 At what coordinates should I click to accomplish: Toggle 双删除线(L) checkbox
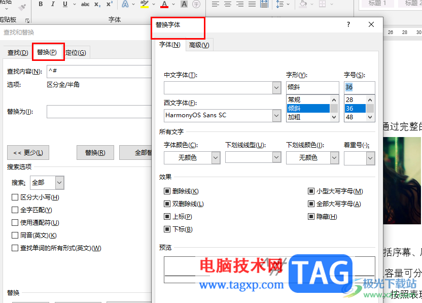click(167, 204)
